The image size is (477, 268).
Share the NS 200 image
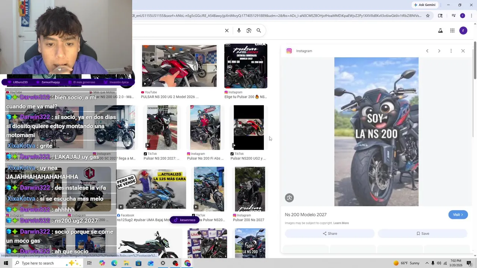click(x=330, y=233)
